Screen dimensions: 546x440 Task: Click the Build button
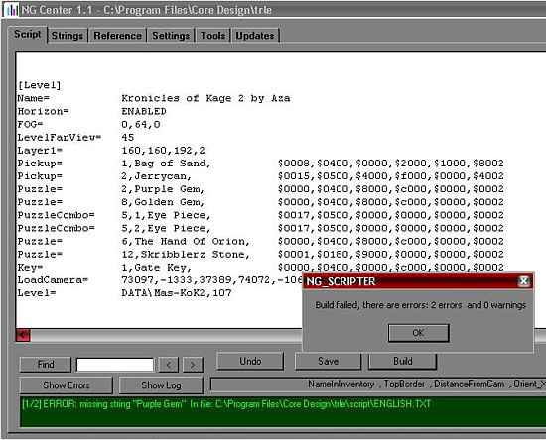point(402,361)
